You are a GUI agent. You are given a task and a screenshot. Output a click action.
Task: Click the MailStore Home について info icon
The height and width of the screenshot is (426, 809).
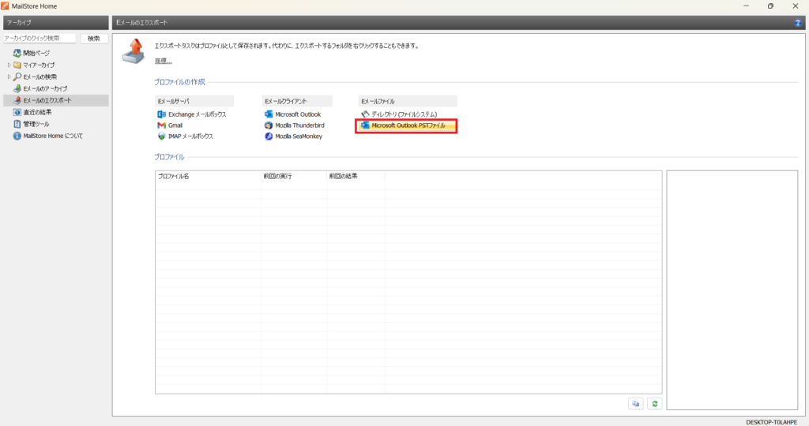coord(17,136)
